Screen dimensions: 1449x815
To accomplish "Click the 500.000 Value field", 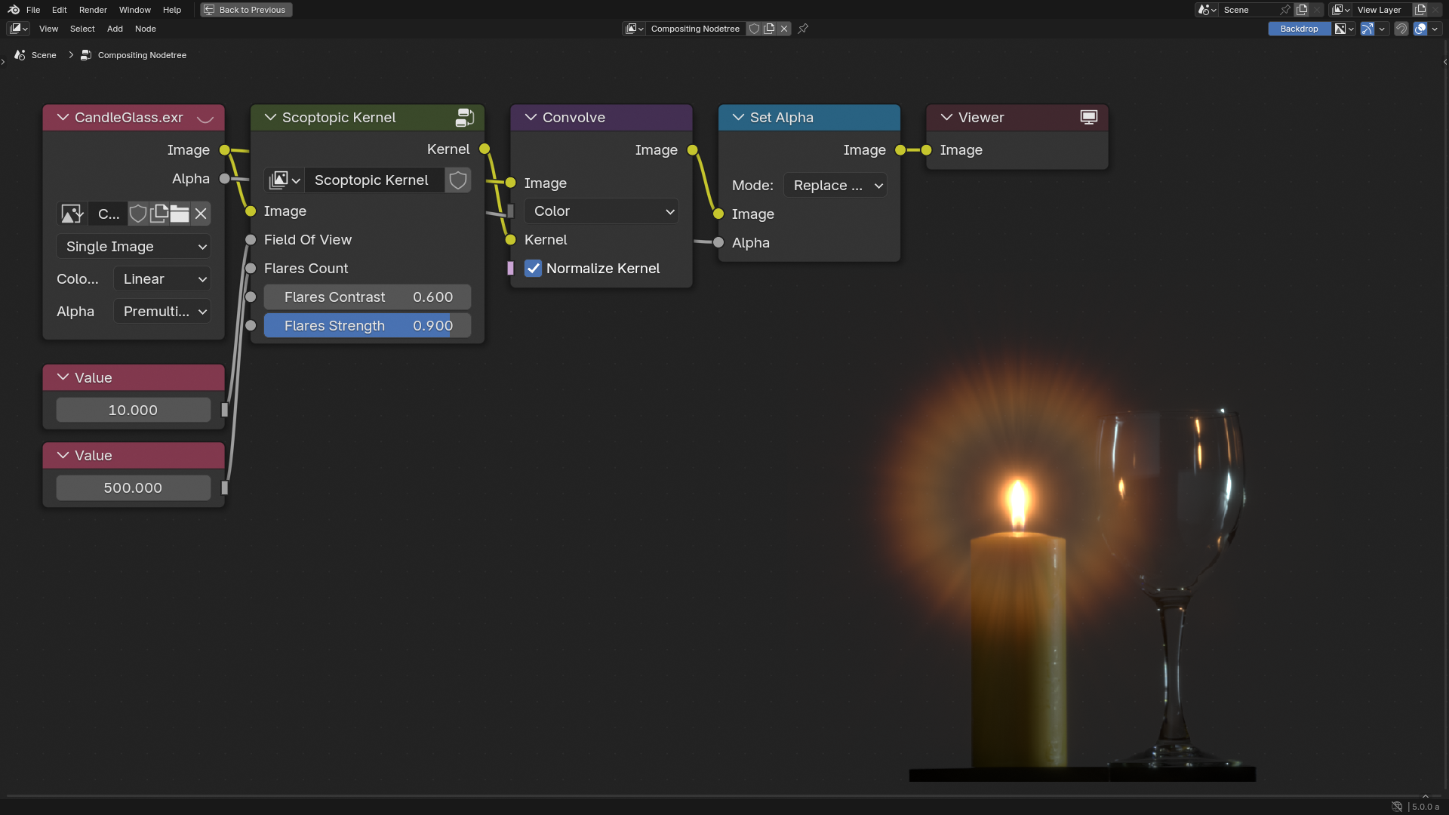I will (134, 488).
